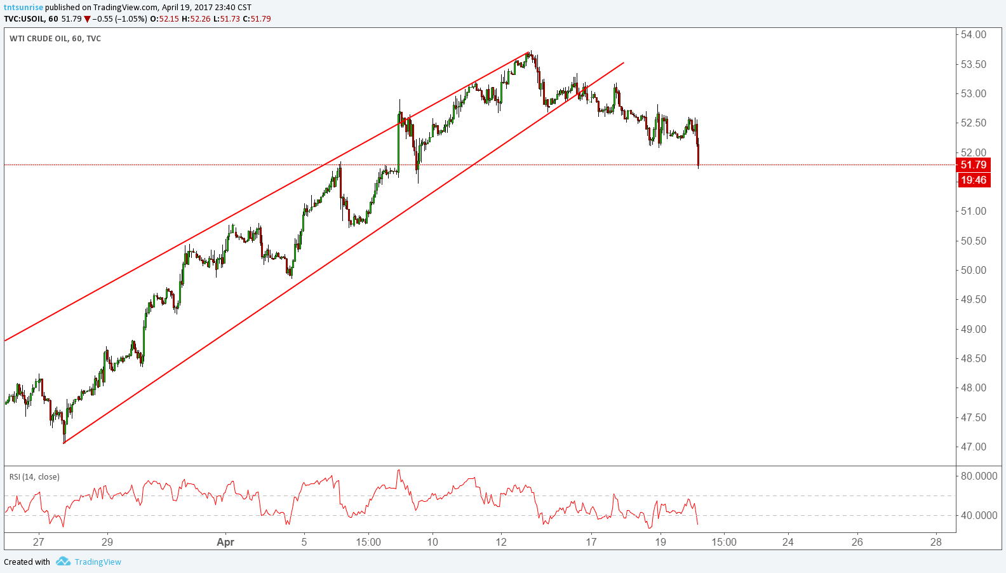
Task: Click the TradingView link at the bottom
Action: tap(98, 562)
